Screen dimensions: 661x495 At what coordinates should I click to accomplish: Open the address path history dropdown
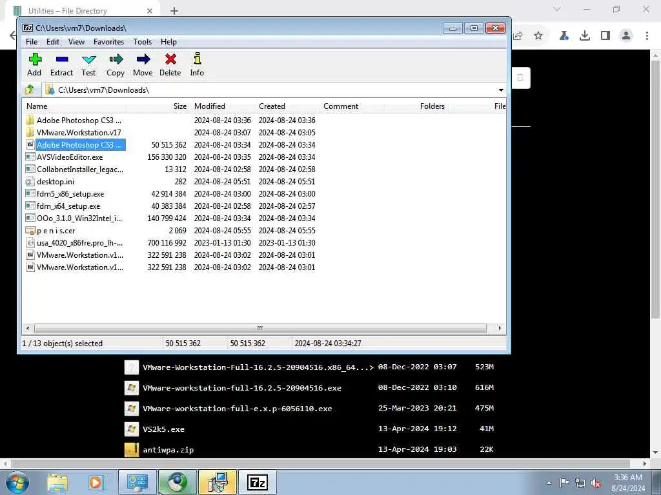click(501, 90)
